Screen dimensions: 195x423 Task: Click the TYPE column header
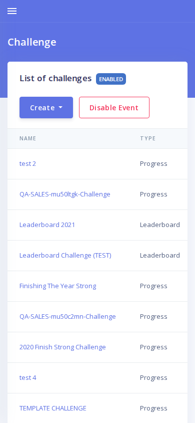(x=148, y=138)
